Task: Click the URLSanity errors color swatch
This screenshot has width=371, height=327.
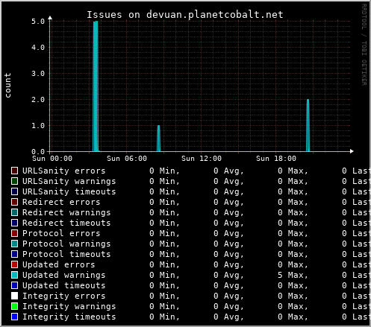Action: (x=14, y=171)
